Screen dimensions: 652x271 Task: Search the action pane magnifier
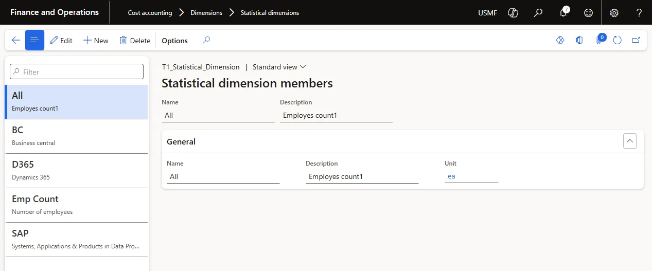[206, 40]
